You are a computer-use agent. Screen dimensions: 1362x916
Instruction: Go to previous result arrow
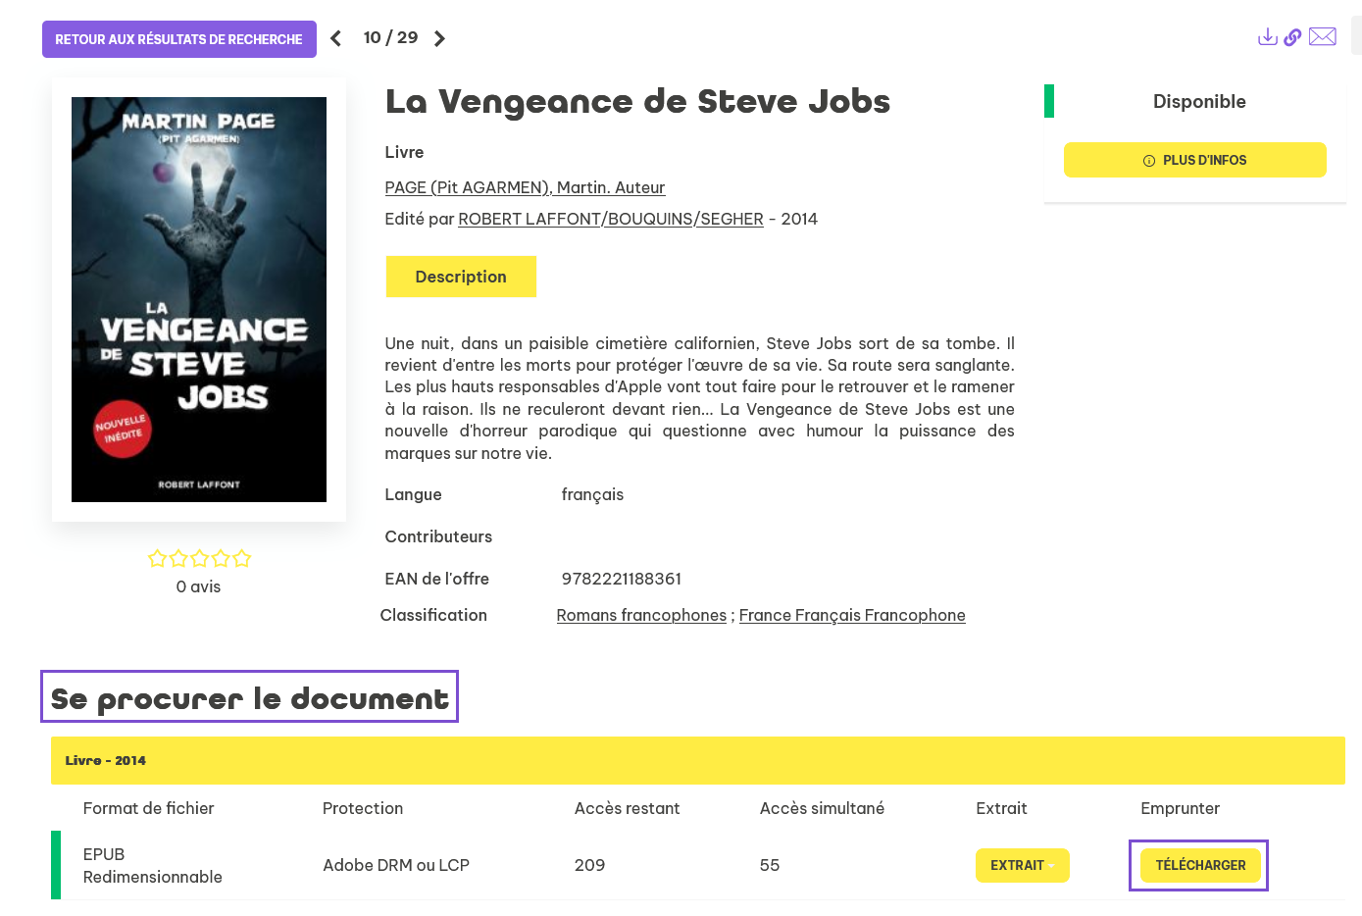335,38
